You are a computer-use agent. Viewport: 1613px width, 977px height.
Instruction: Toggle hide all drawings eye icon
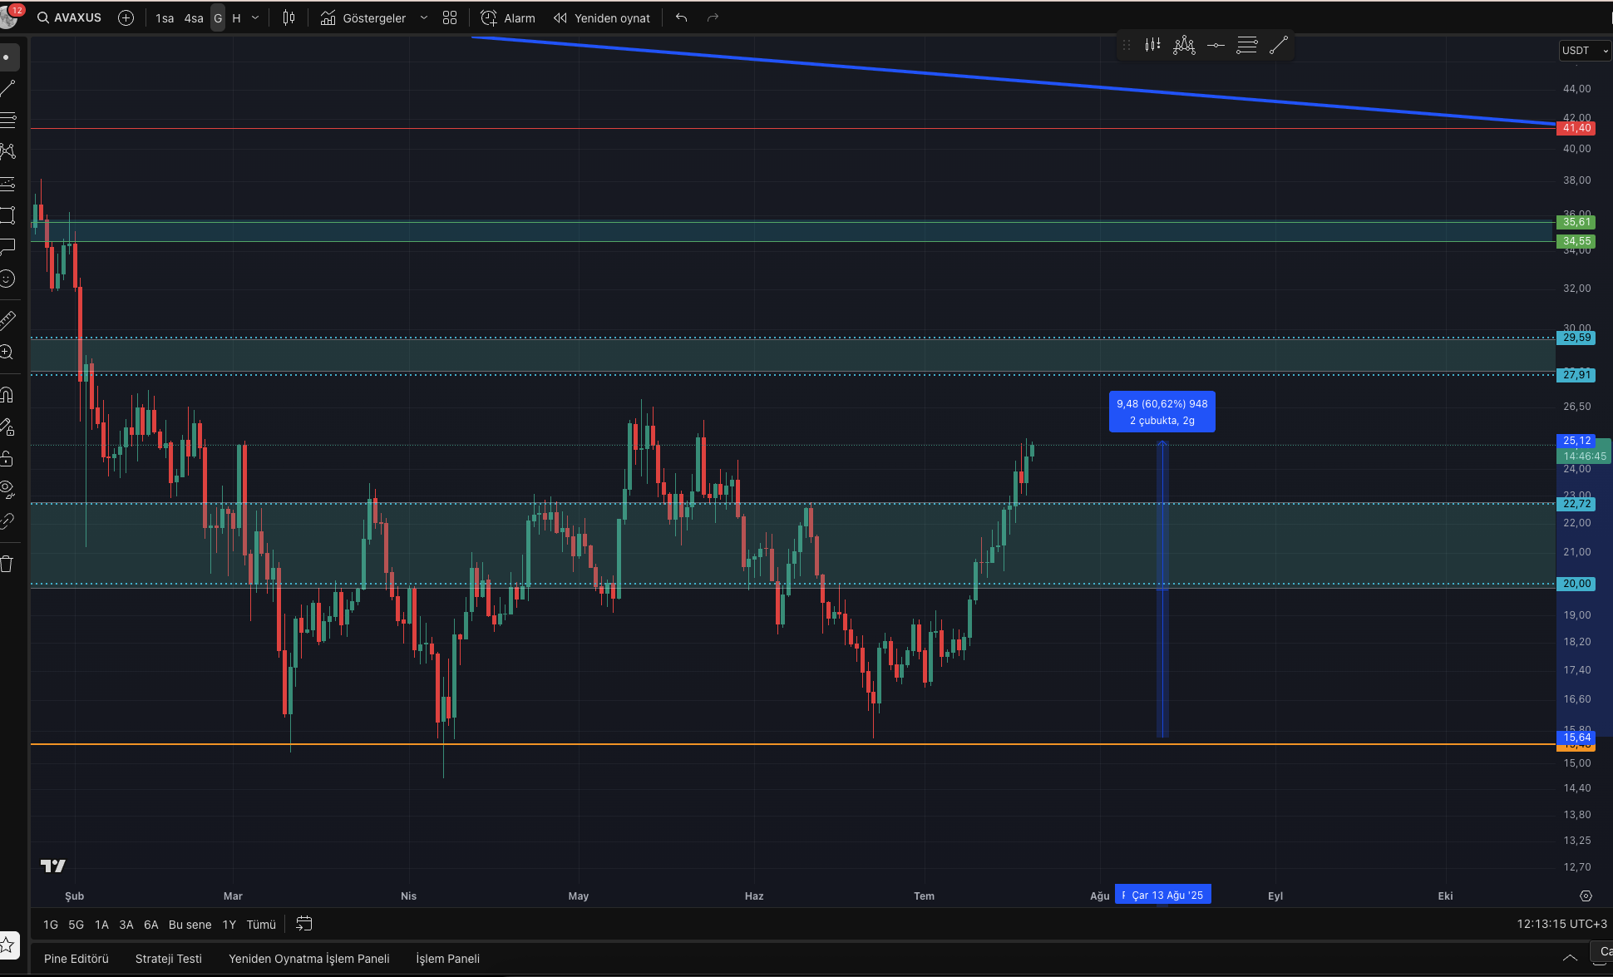click(x=7, y=489)
